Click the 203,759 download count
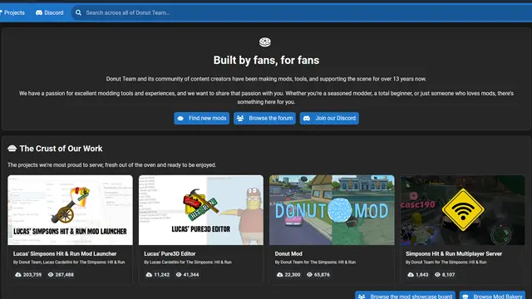 click(x=32, y=275)
